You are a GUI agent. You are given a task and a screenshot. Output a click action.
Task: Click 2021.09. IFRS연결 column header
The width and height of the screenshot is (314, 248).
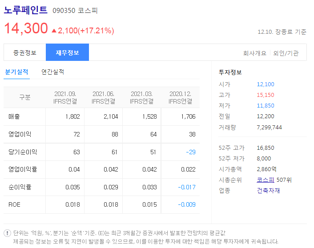(65, 97)
